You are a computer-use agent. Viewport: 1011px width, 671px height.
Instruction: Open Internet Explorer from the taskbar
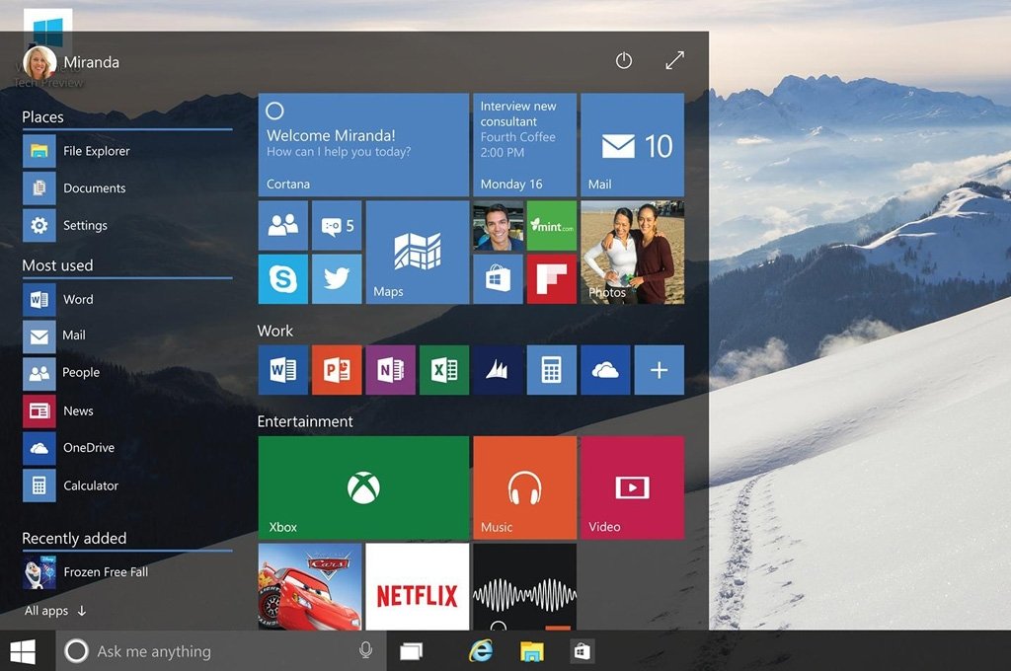coord(481,651)
